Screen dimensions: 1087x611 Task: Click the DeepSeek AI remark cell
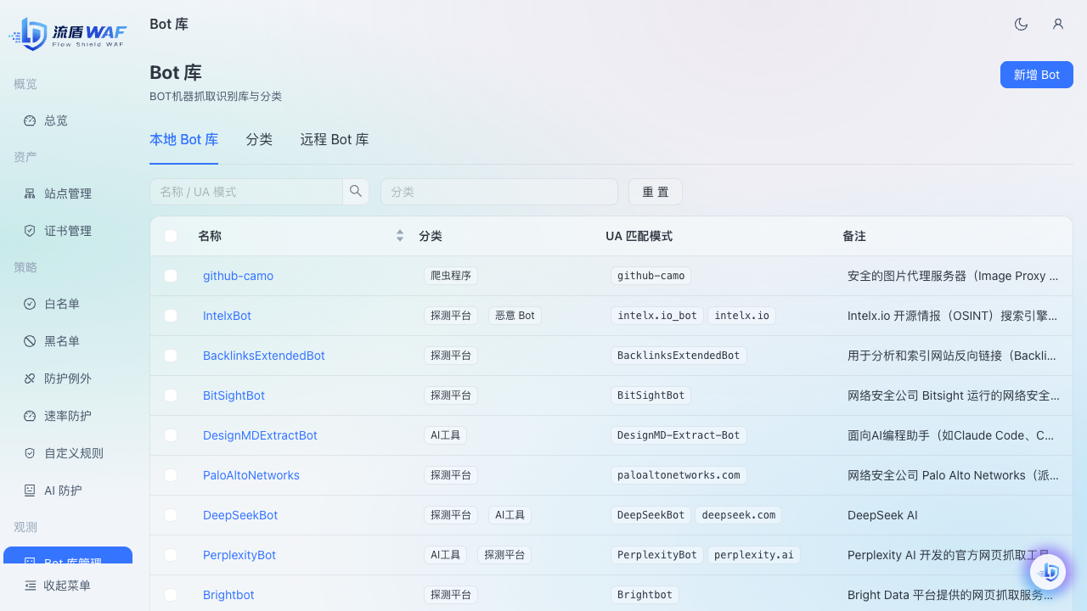coord(882,515)
